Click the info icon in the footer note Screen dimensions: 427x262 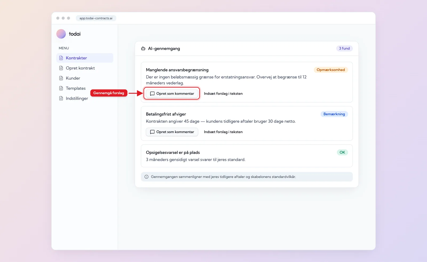coord(147,177)
